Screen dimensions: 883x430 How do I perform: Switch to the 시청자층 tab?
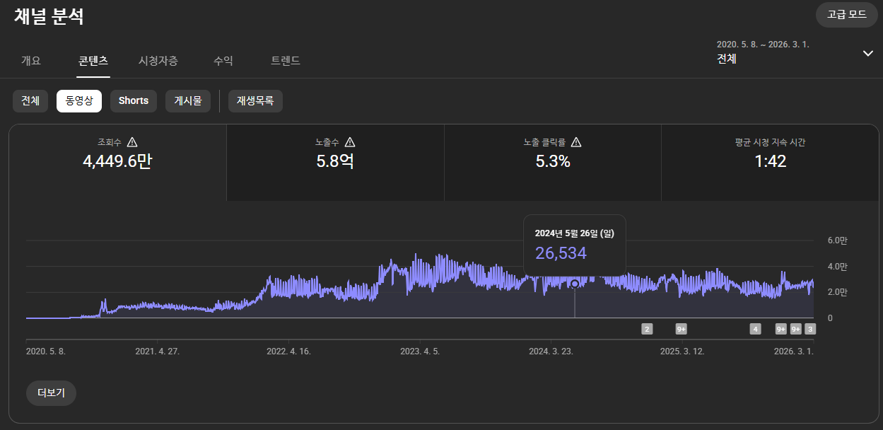pos(158,61)
